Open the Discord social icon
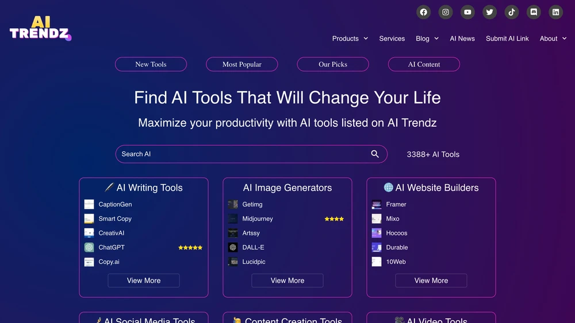This screenshot has height=323, width=575. pyautogui.click(x=534, y=12)
